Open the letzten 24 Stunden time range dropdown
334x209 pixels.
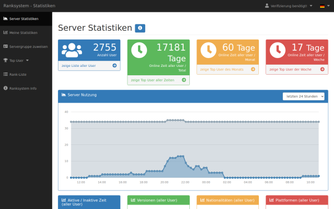[x=303, y=96]
